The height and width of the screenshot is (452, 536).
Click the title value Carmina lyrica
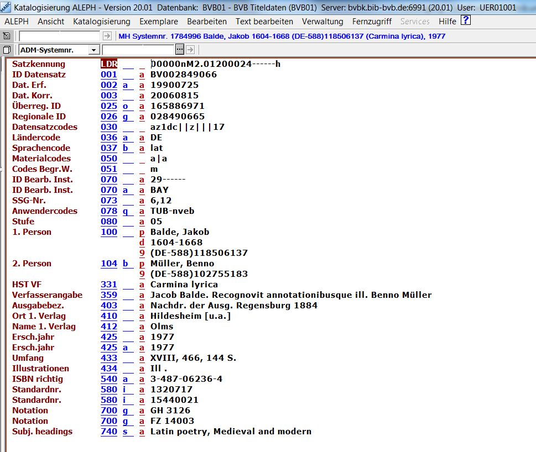(x=184, y=285)
